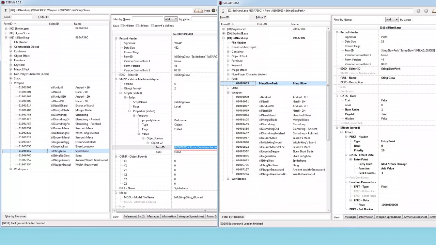Open hamburger menu in Perk record window
Screen dimensions: 436x245
[223, 11]
